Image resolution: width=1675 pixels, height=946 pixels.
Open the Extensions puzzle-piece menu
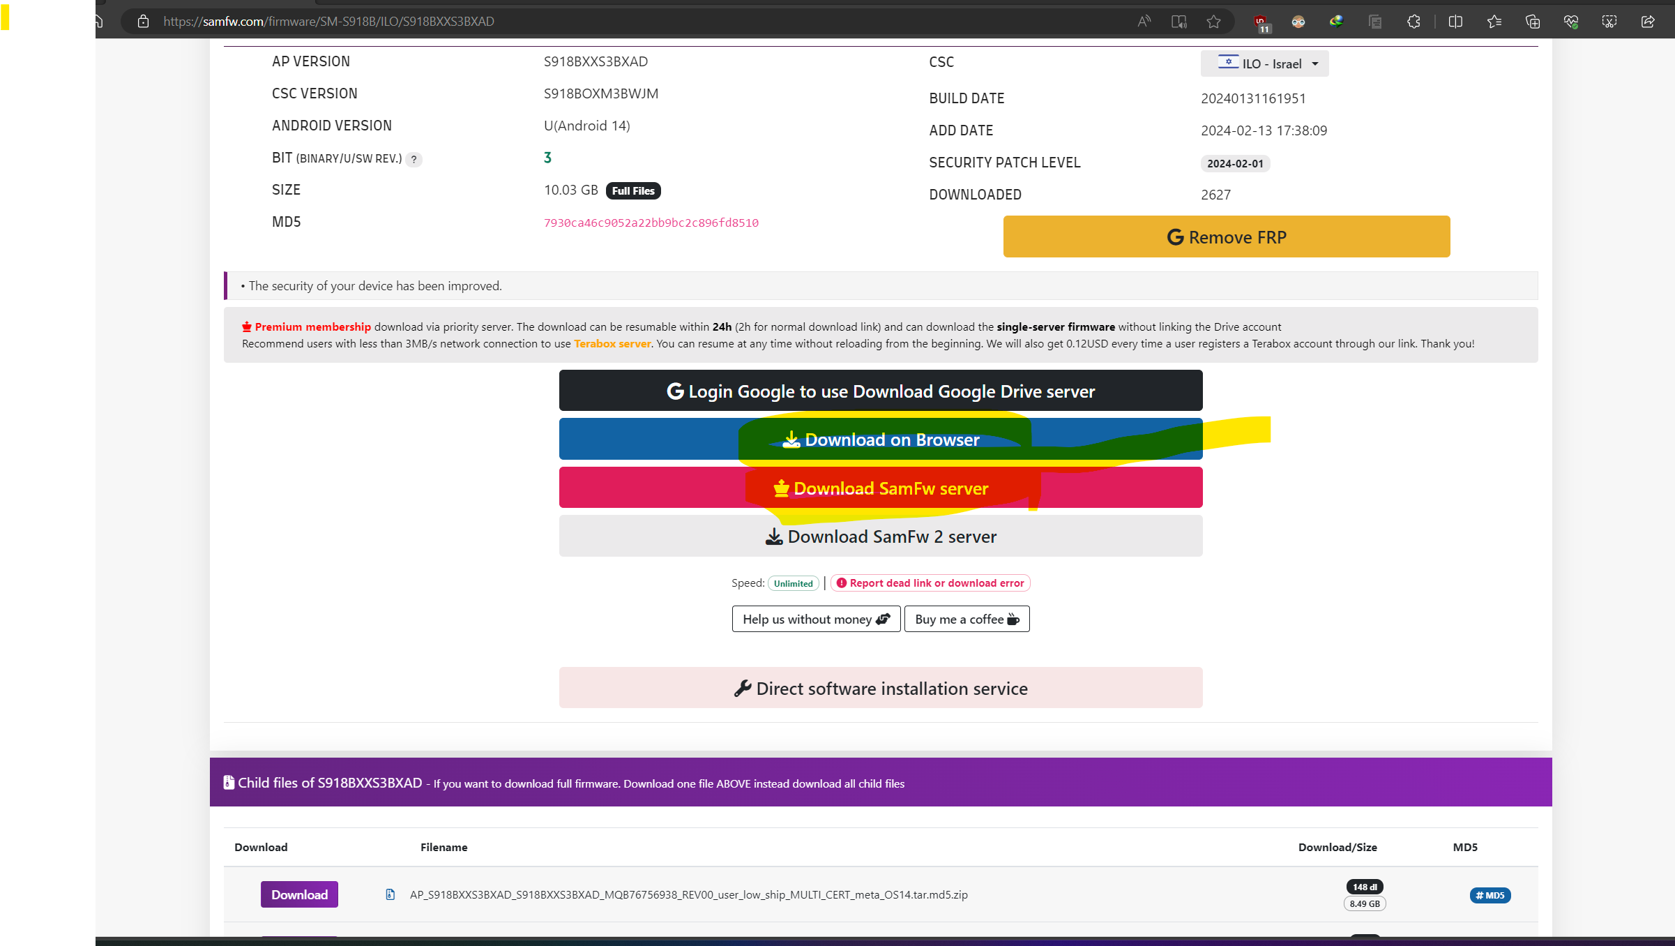tap(1413, 22)
